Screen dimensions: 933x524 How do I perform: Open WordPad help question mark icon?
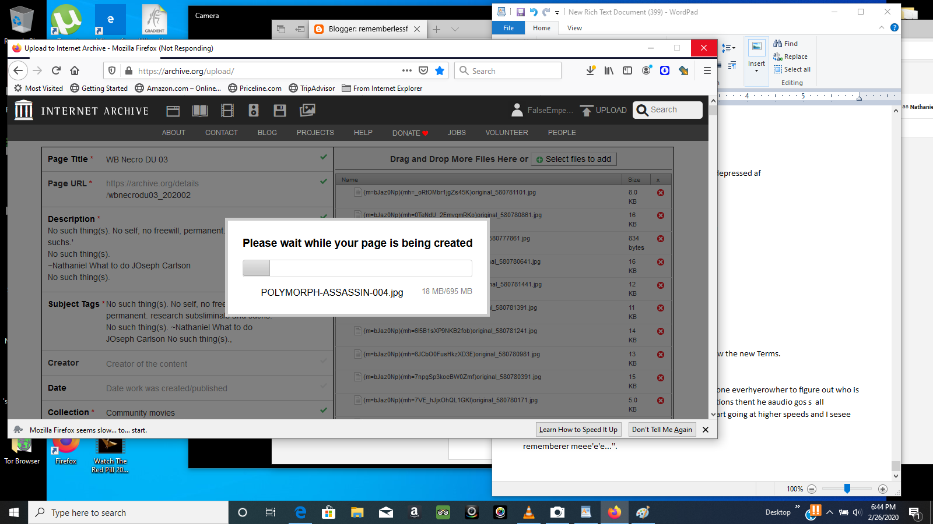(x=895, y=27)
